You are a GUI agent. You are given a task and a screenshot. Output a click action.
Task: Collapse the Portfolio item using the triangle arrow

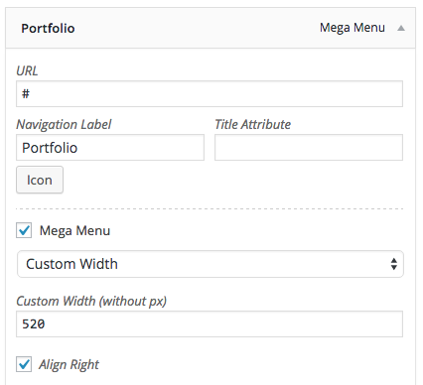tap(401, 28)
